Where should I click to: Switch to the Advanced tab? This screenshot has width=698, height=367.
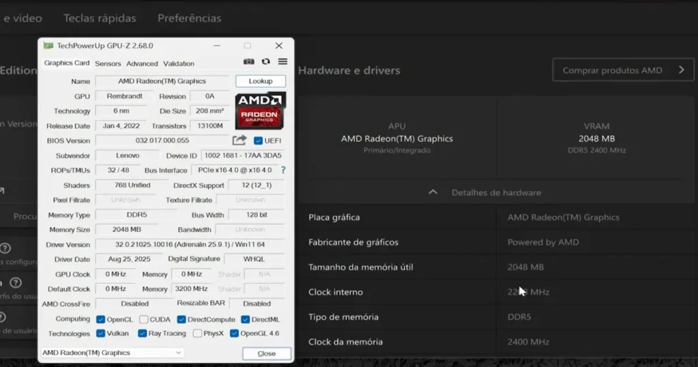pos(142,63)
